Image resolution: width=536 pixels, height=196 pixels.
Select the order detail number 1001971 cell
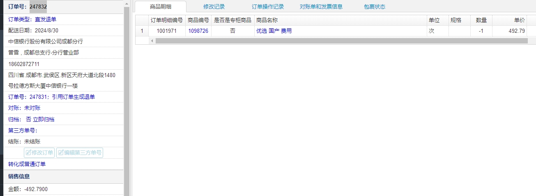point(167,31)
